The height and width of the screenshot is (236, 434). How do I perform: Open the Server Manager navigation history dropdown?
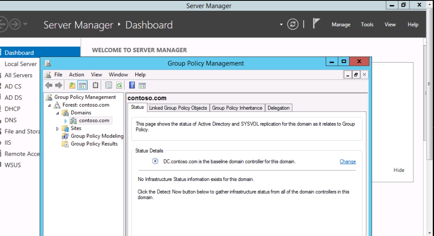(25, 24)
